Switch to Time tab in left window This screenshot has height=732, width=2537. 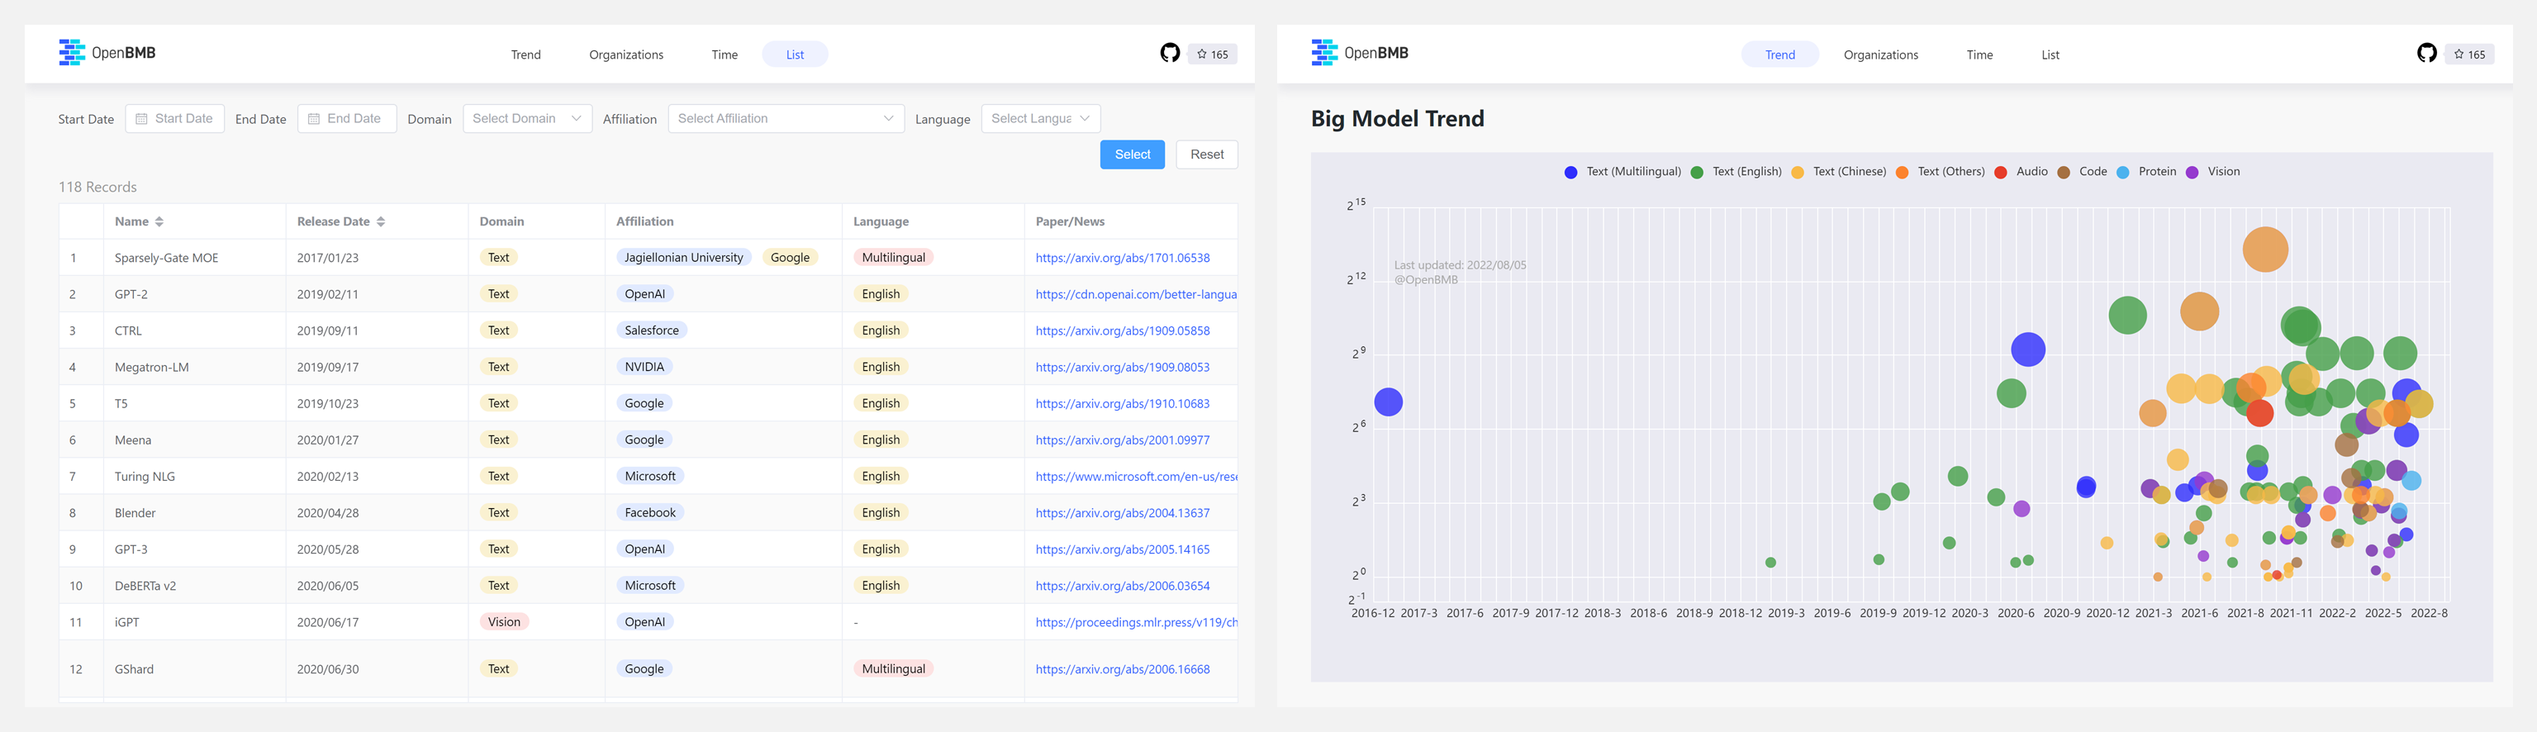pyautogui.click(x=725, y=55)
